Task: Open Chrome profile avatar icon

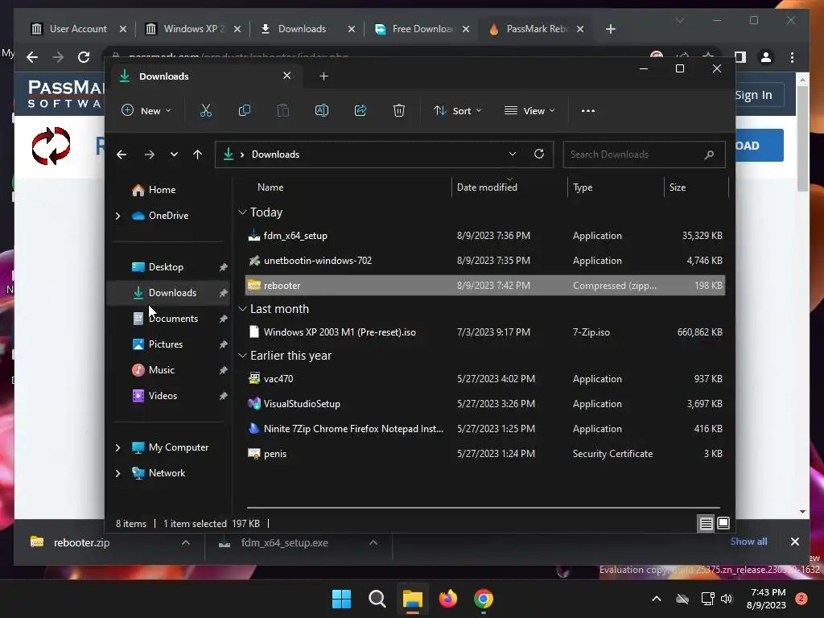Action: click(766, 57)
